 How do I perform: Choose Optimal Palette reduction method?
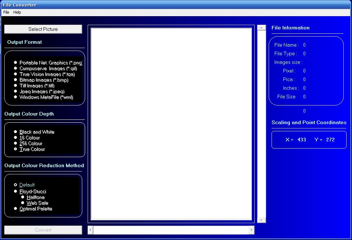click(15, 209)
